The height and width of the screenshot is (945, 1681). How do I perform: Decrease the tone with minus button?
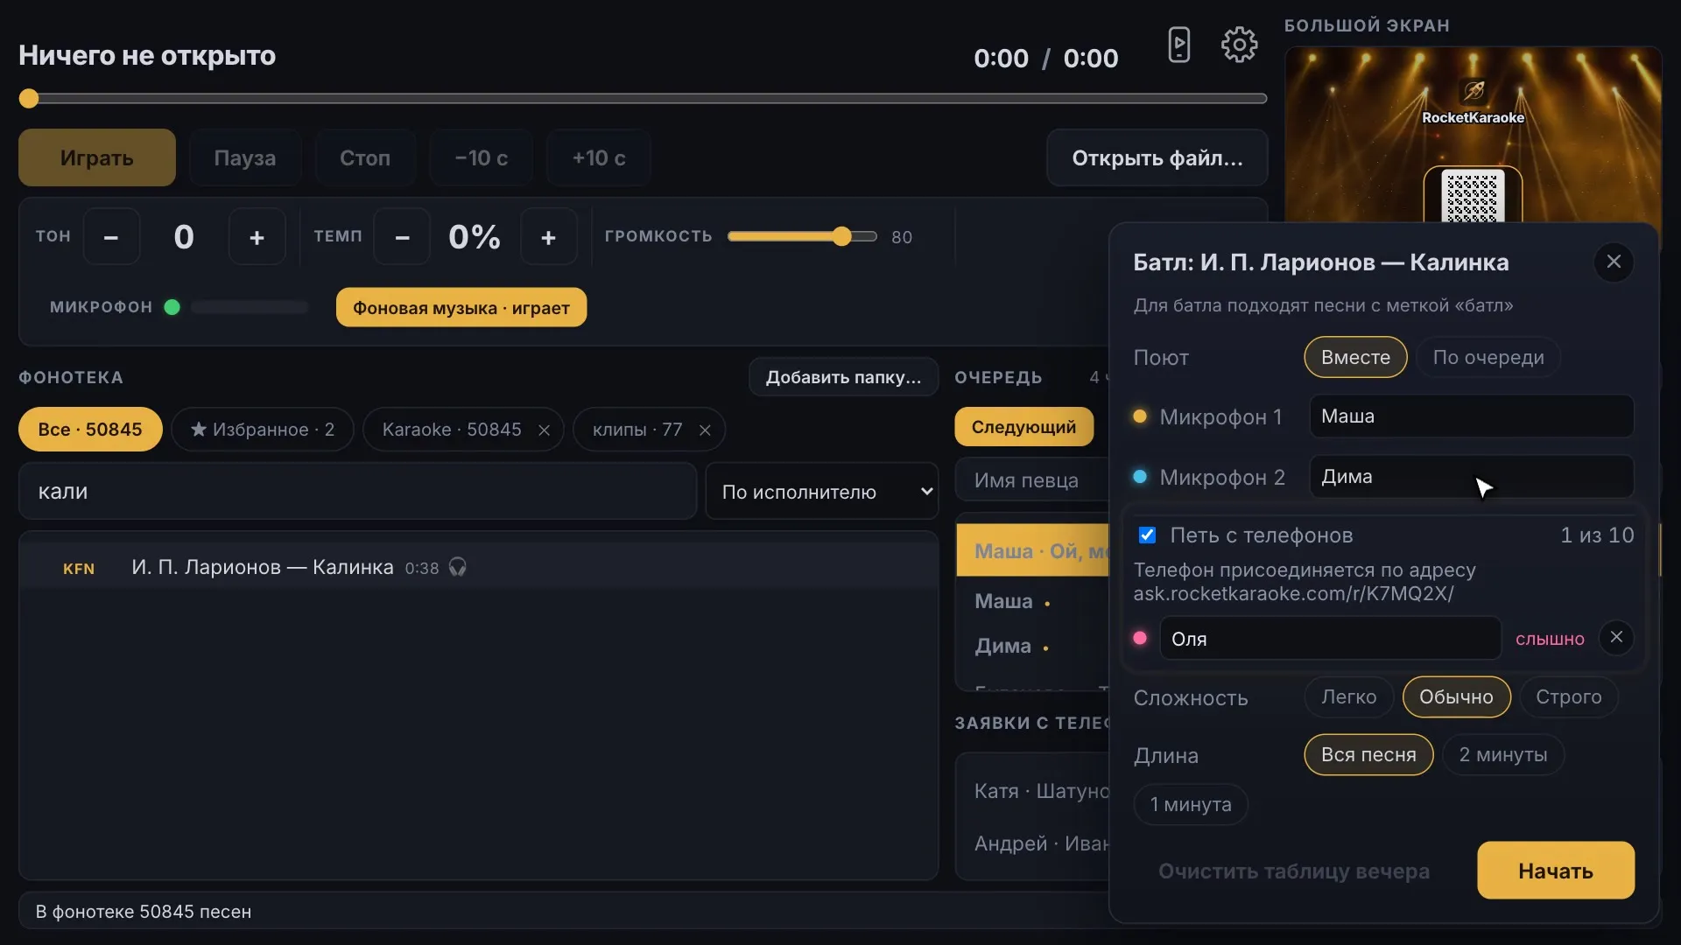(x=111, y=237)
